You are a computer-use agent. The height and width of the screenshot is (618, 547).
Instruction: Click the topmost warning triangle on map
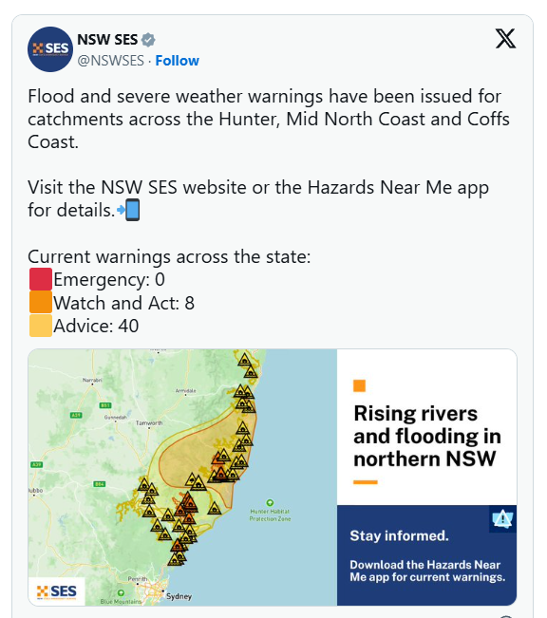[x=244, y=360]
